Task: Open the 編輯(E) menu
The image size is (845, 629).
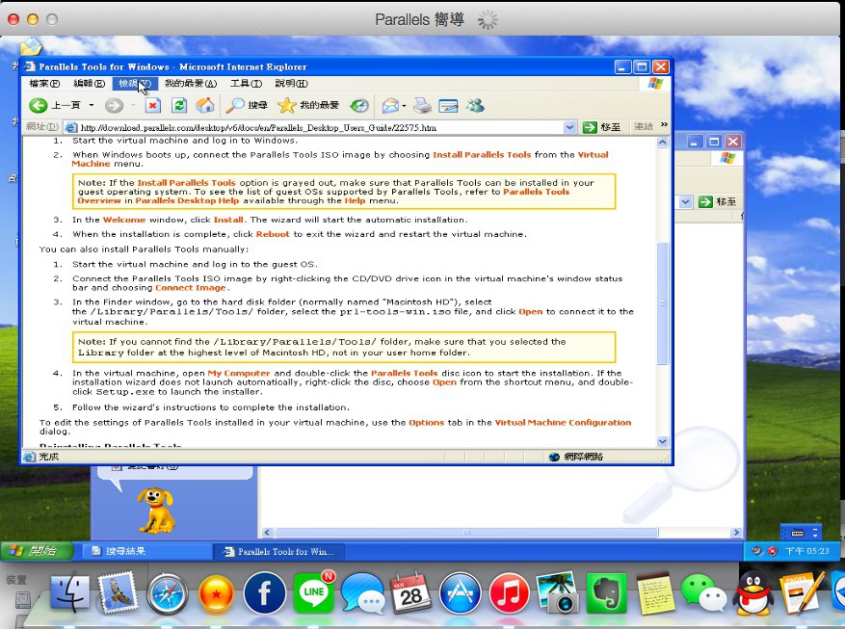Action: click(89, 84)
